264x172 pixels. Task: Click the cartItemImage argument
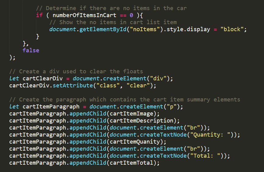pos(131,114)
